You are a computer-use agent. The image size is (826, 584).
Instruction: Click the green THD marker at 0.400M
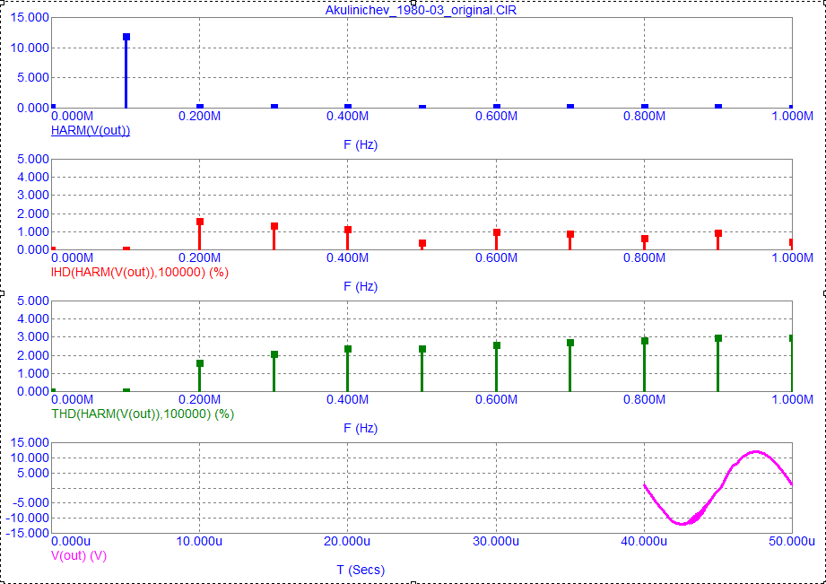coord(348,349)
